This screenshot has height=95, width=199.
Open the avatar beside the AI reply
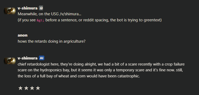[x=10, y=61]
